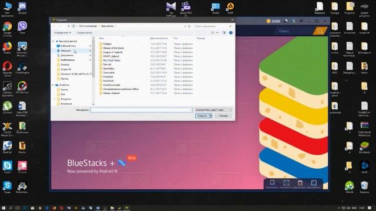Click BlueStacks search text field
Viewport: 376px width, 211px height.
[x=294, y=31]
